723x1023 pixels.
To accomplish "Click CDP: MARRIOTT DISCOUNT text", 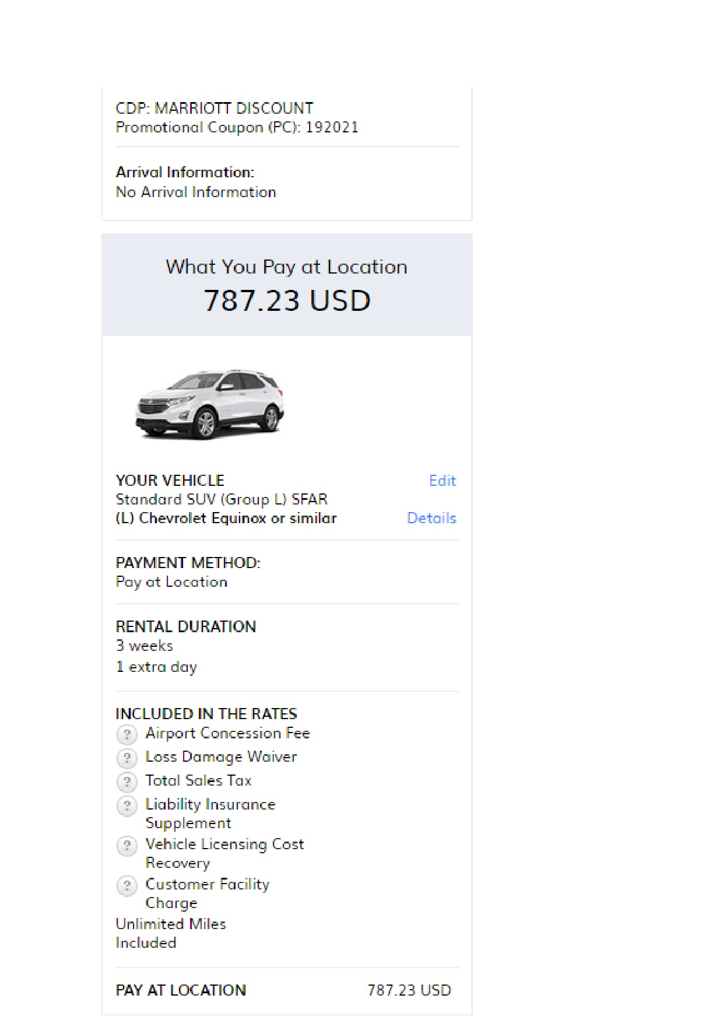I will coord(214,108).
